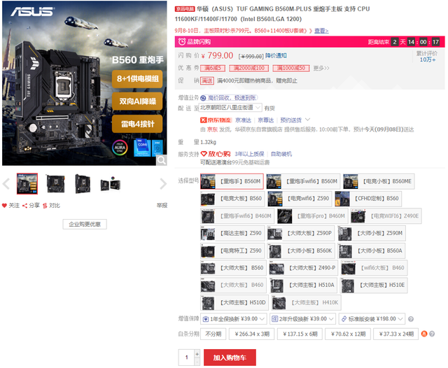The width and height of the screenshot is (448, 368).
Task: Increase quantity with the plus stepper
Action: pyautogui.click(x=197, y=354)
